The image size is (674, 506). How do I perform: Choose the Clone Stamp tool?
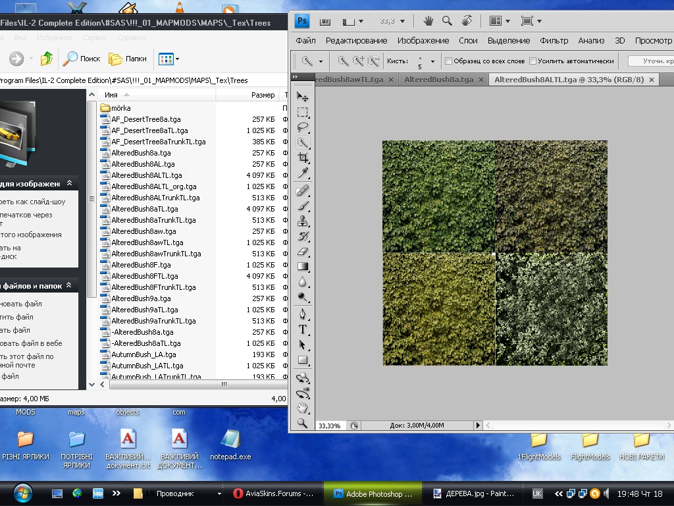point(303,221)
